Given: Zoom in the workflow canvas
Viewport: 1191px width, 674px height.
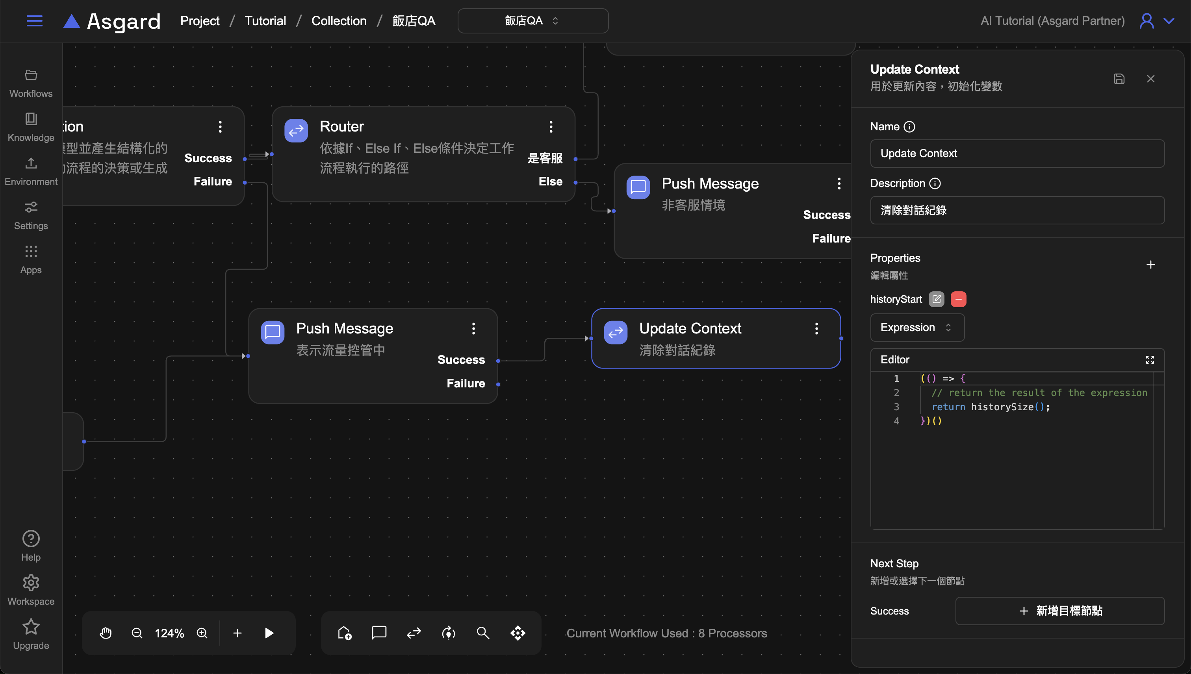Looking at the screenshot, I should point(202,633).
